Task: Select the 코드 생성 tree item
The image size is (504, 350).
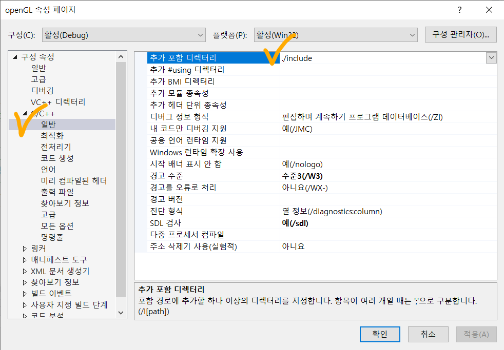Action: click(57, 158)
